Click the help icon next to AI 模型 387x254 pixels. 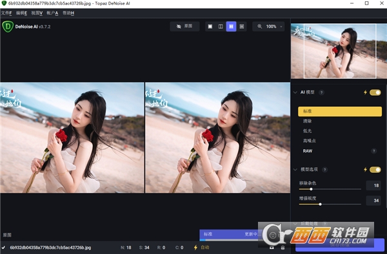click(x=321, y=93)
